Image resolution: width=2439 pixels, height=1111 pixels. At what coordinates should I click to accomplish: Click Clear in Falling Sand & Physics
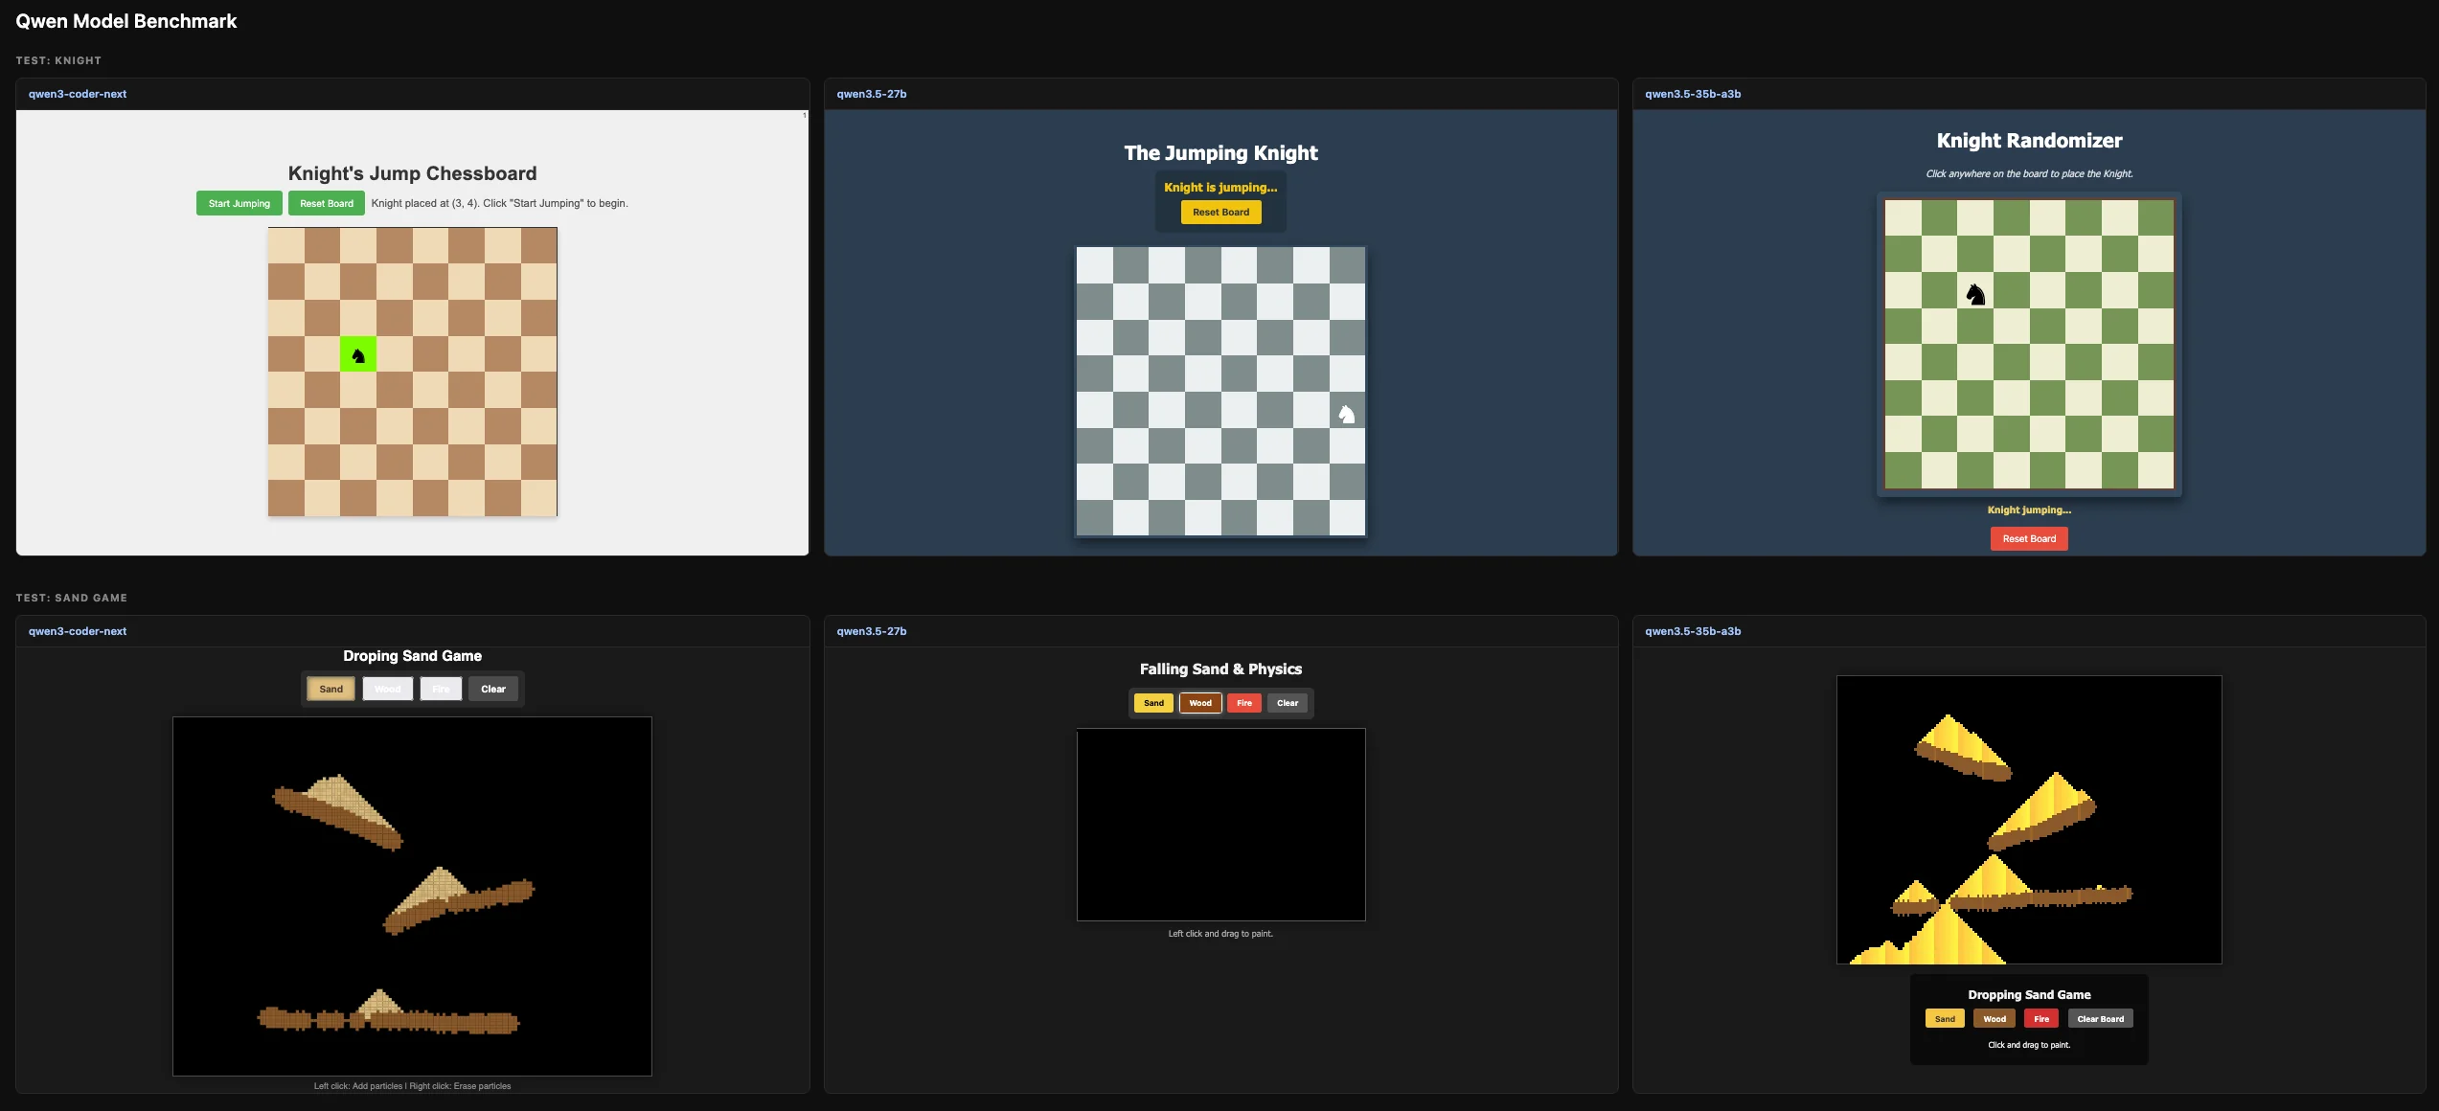pos(1288,703)
